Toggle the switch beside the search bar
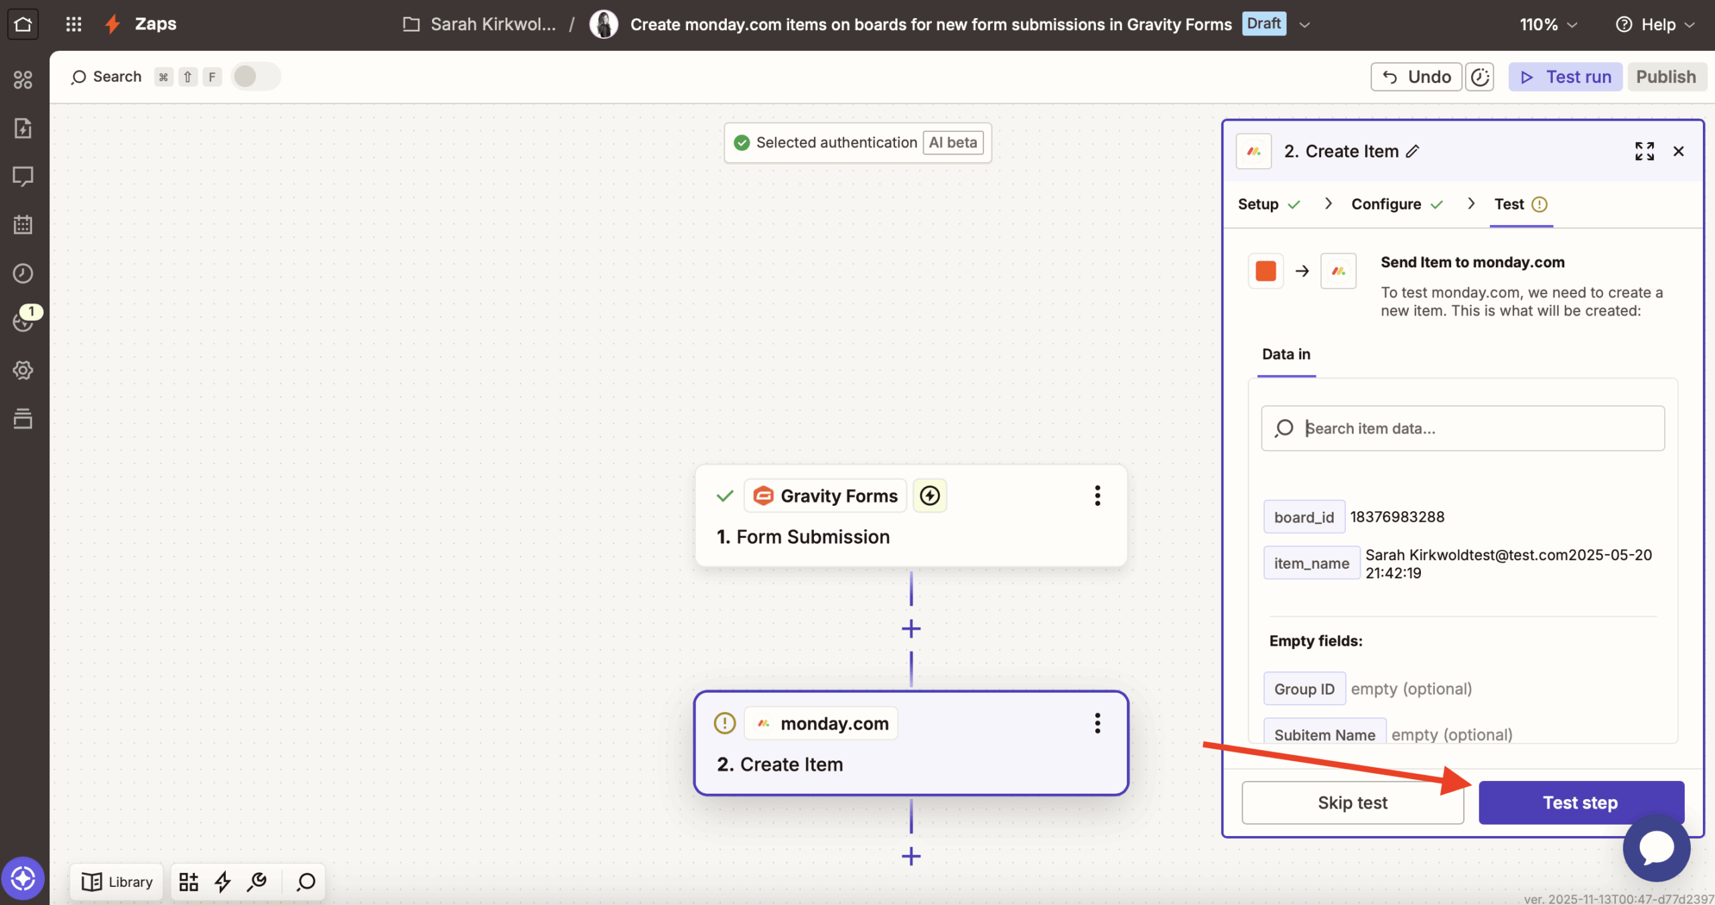Viewport: 1715px width, 905px height. coord(255,76)
